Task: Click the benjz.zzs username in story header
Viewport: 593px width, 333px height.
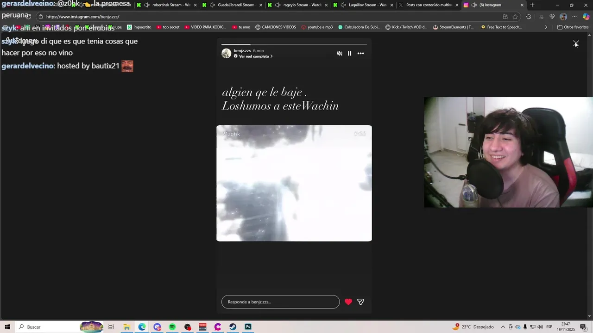Action: (x=242, y=51)
